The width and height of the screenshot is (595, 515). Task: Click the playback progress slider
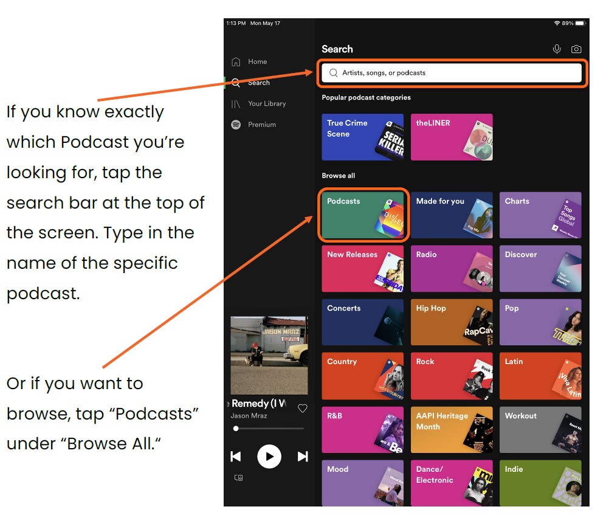pos(269,429)
